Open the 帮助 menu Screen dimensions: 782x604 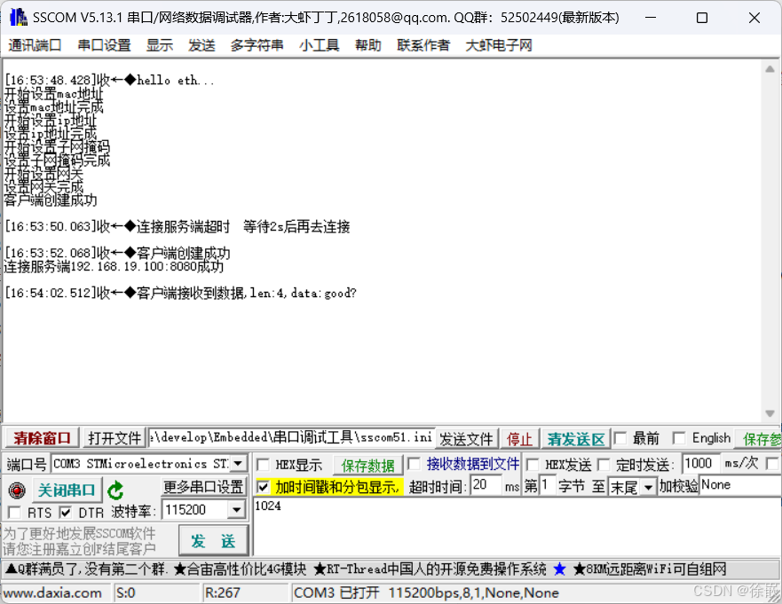tap(368, 45)
